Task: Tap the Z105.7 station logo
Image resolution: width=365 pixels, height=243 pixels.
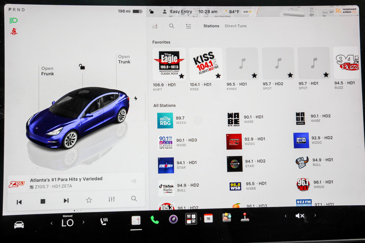Action: [x=17, y=184]
